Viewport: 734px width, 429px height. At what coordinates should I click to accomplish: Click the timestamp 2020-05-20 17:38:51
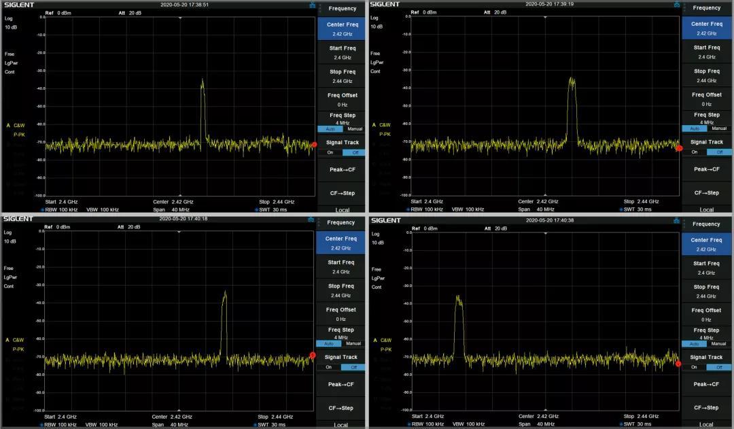(184, 5)
